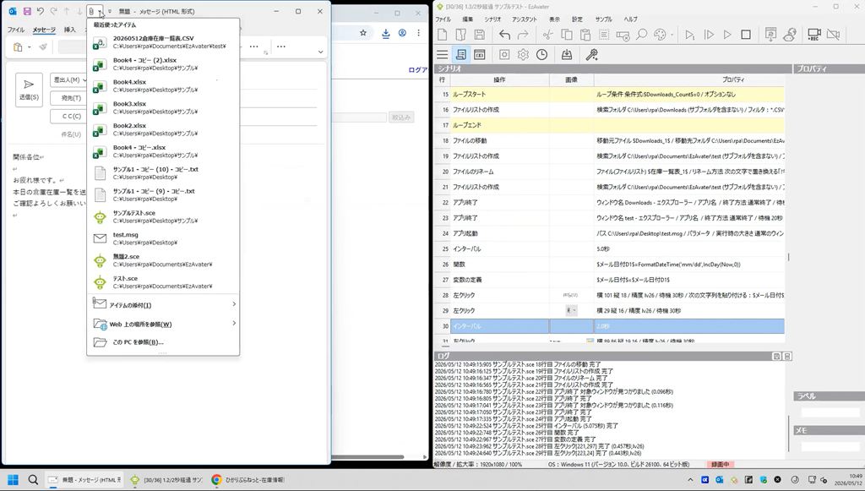Click the undo arrow in EzAvater toolbar

[505, 35]
